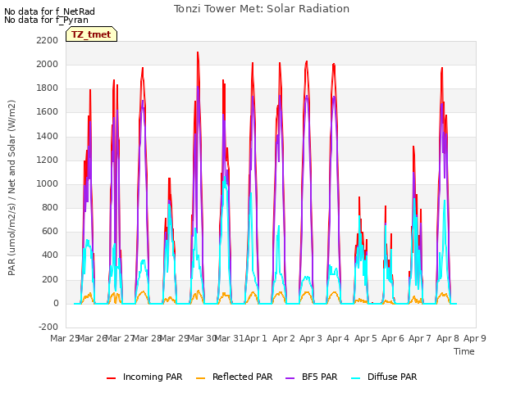Click the cyan Diffuse PAR legend swatch
Image resolution: width=525 pixels, height=393 pixels.
point(355,377)
